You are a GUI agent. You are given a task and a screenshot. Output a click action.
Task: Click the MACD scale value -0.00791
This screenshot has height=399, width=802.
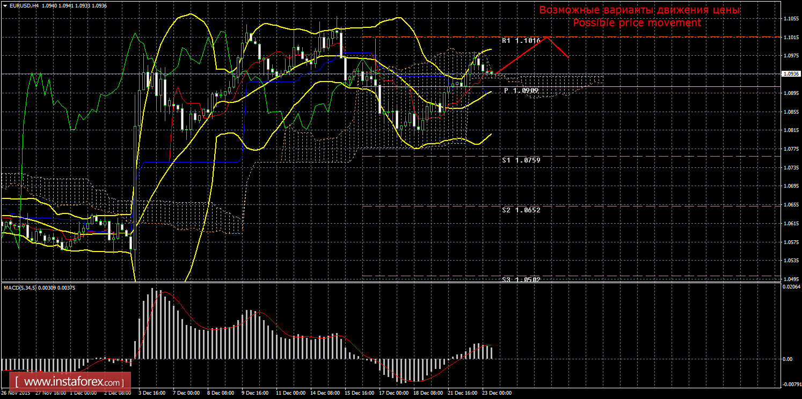coord(790,384)
